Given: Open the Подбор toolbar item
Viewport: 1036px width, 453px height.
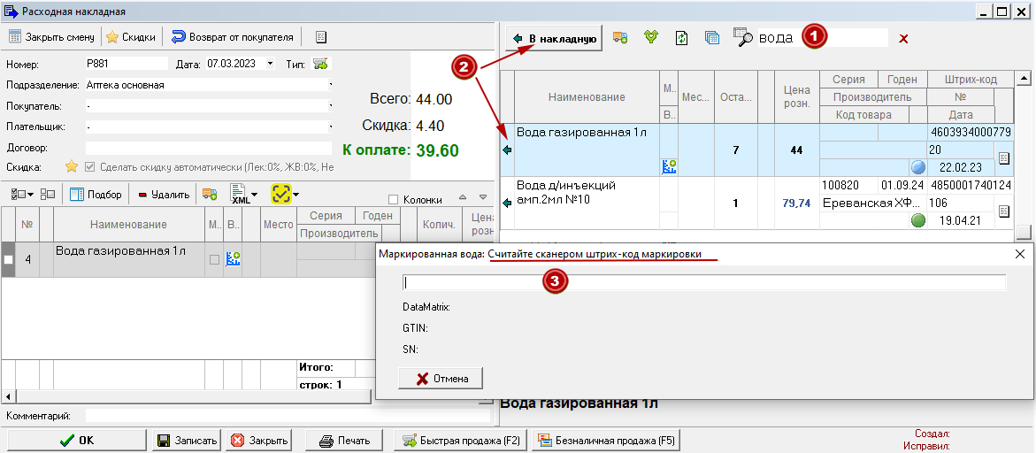Looking at the screenshot, I should click(96, 194).
